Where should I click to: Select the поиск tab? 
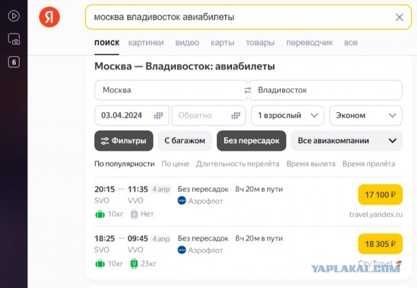[107, 43]
